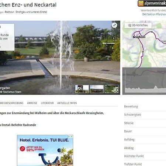This screenshot has height=166, width=166.
Task: Select the green plant gallery thumbnail
Action: (x=111, y=89)
